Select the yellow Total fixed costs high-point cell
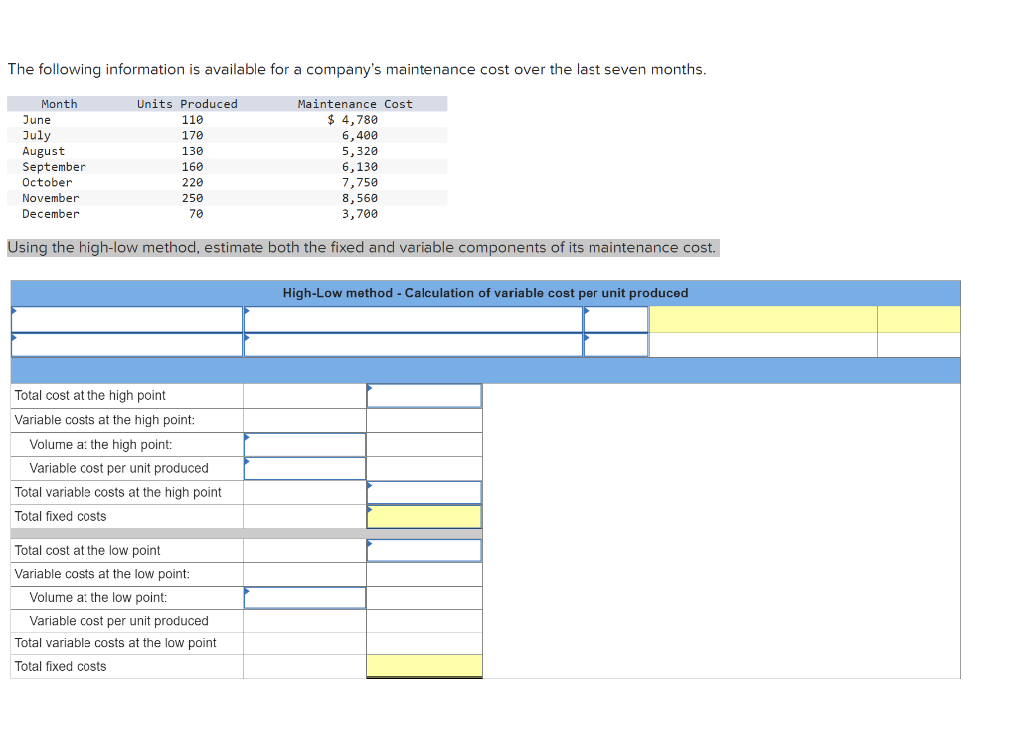This screenshot has width=1018, height=729. pos(424,517)
